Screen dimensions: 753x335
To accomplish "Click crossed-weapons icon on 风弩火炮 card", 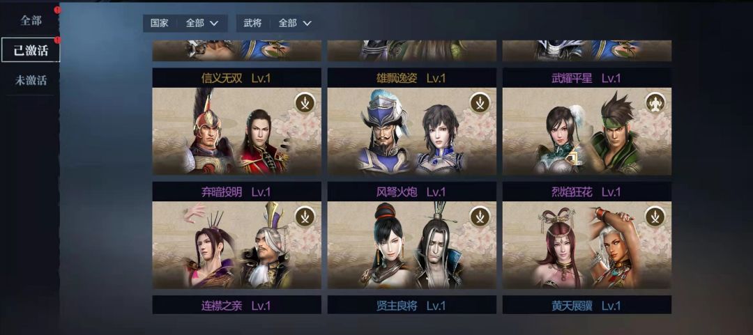I will (480, 216).
